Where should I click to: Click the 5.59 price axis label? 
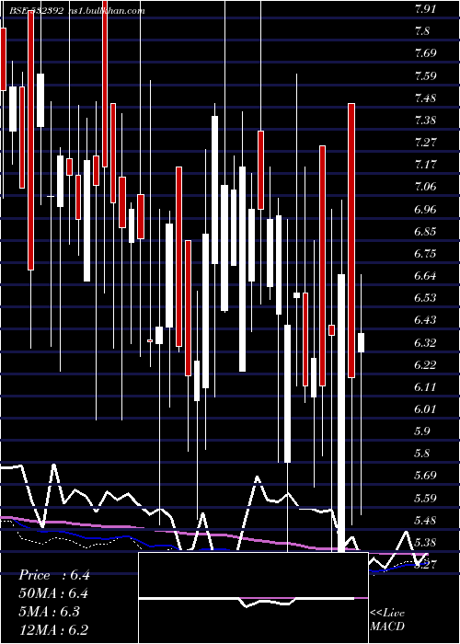click(425, 499)
